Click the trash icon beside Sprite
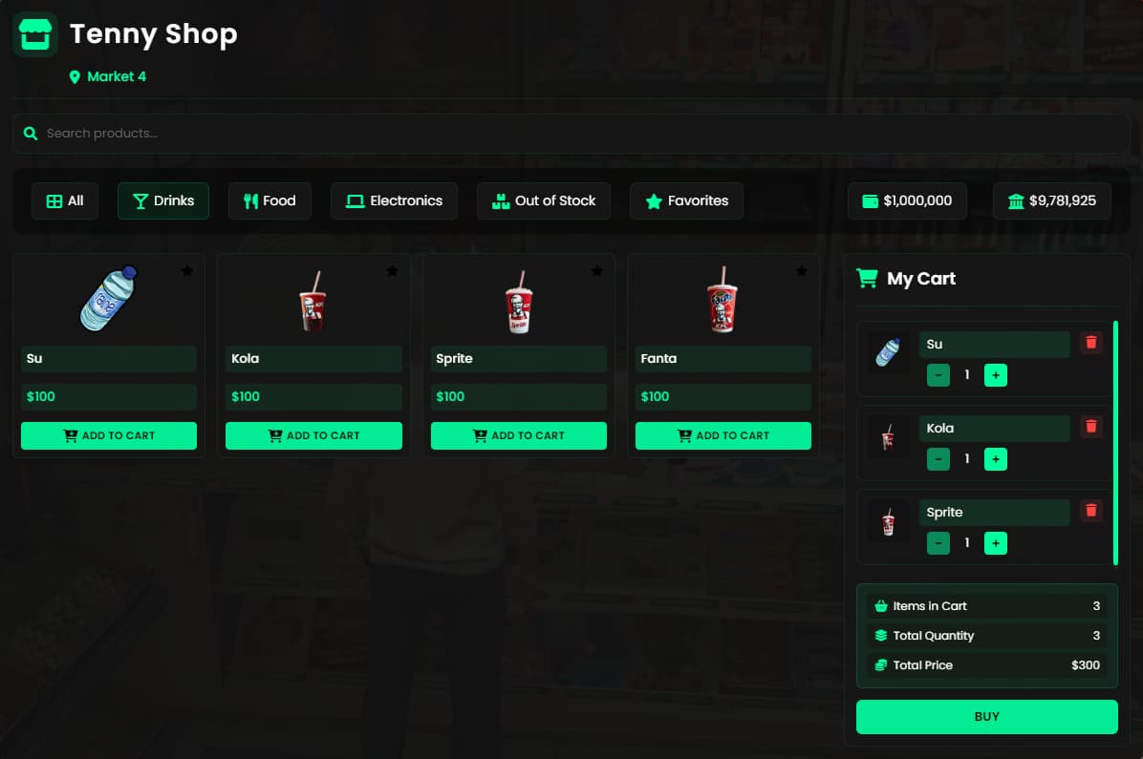The width and height of the screenshot is (1143, 759). 1090,510
